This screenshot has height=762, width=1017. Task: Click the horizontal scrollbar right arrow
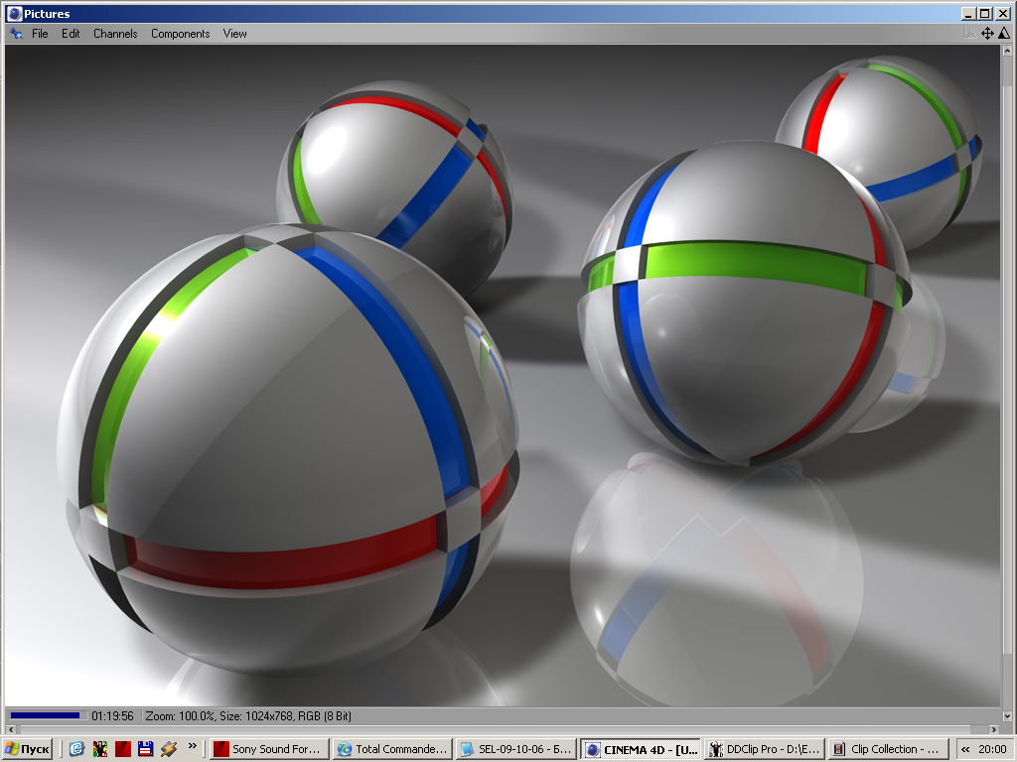tap(992, 729)
